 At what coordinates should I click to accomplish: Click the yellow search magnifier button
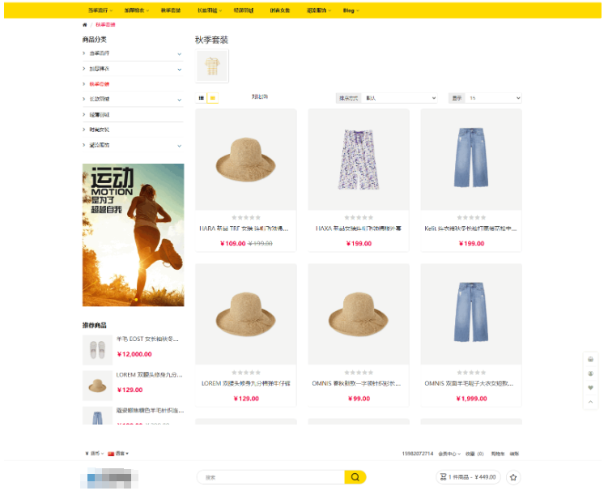tap(355, 477)
